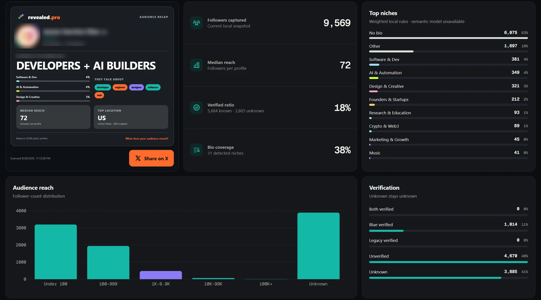The image size is (541, 300).
Task: Click the '9,569' followers captured value
Action: [337, 23]
